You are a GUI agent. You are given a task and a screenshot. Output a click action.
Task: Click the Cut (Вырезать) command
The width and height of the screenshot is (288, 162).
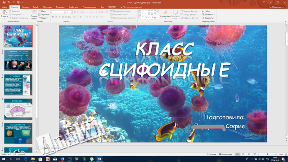pos(14,11)
